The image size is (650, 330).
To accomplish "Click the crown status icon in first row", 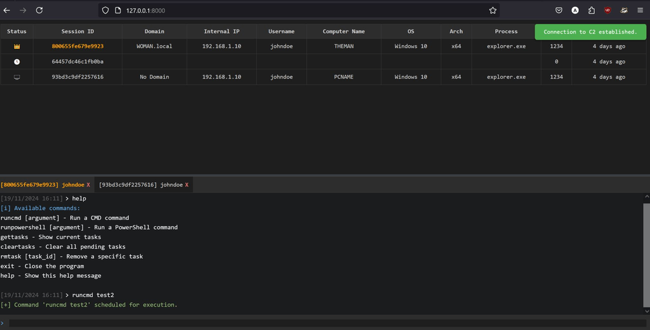I will click(x=17, y=46).
